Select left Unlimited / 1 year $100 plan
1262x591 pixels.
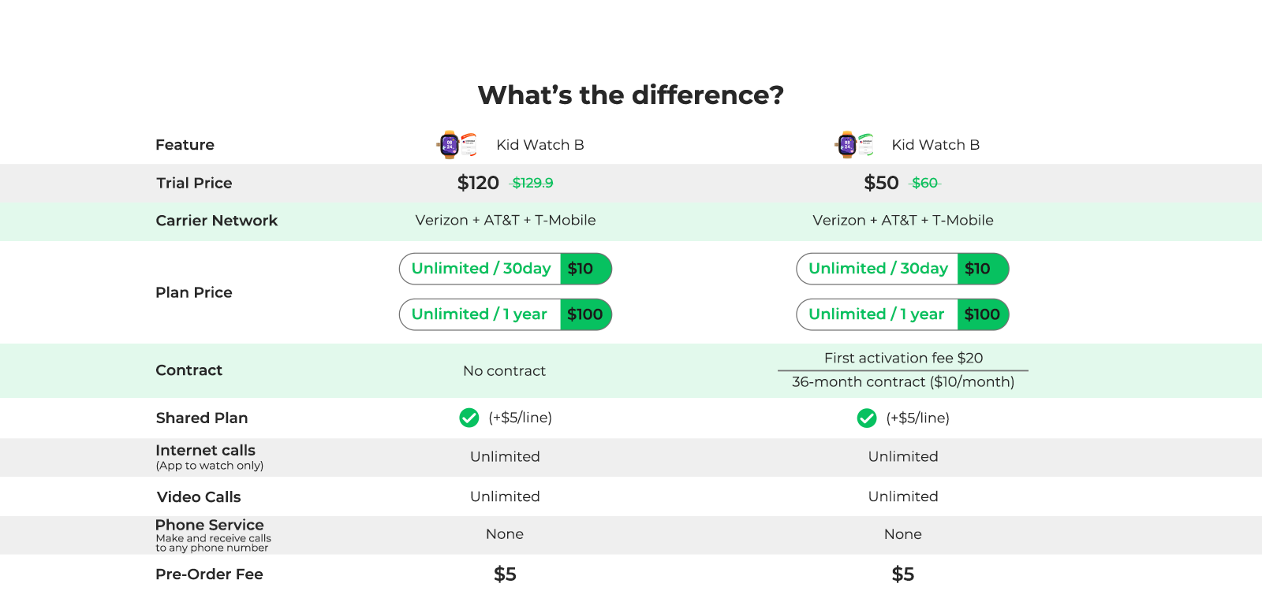coord(506,314)
